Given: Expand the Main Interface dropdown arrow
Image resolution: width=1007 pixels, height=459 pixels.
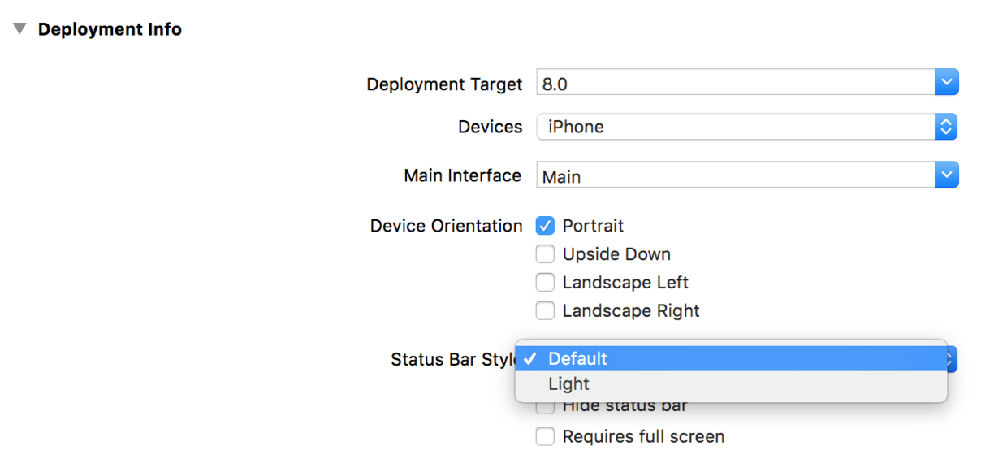Looking at the screenshot, I should (x=946, y=175).
